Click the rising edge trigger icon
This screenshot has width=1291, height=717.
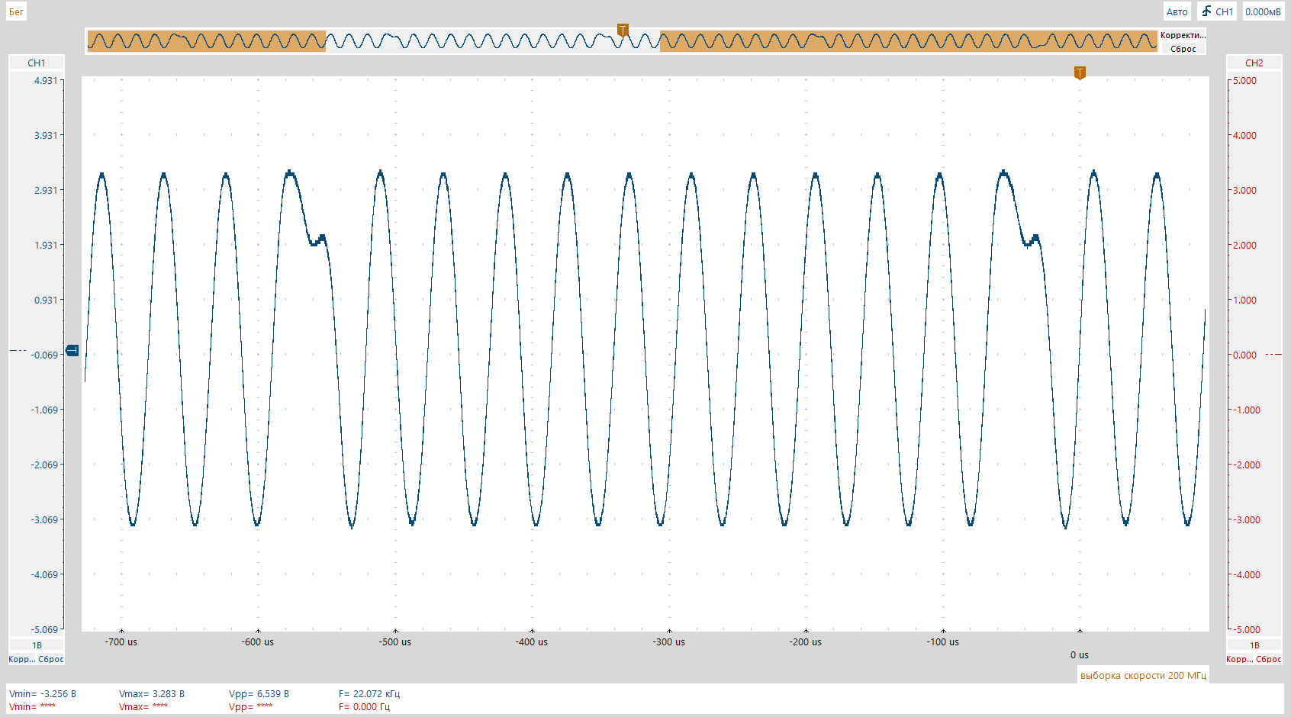click(x=1206, y=11)
